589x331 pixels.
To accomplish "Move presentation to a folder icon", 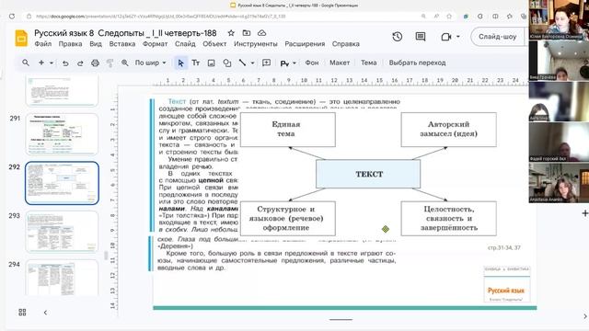I will 247,33.
